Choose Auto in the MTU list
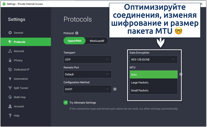This screenshot has width=207, height=127. pyautogui.click(x=154, y=74)
